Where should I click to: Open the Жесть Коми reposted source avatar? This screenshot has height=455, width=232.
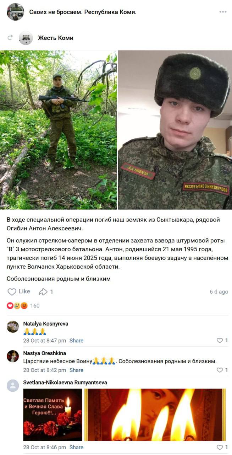coord(26,38)
